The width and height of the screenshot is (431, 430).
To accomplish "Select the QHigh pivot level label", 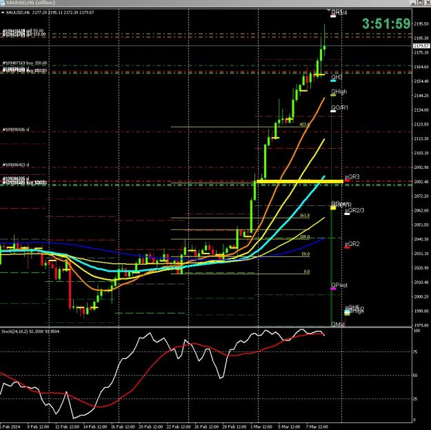I will coord(339,92).
